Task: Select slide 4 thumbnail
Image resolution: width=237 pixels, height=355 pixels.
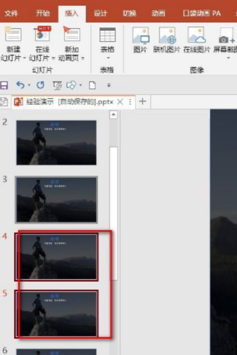Action: point(57,257)
